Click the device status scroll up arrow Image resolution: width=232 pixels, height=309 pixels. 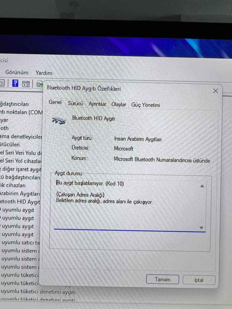[202, 186]
